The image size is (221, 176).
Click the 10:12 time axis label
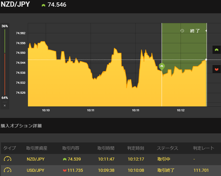coord(180,110)
